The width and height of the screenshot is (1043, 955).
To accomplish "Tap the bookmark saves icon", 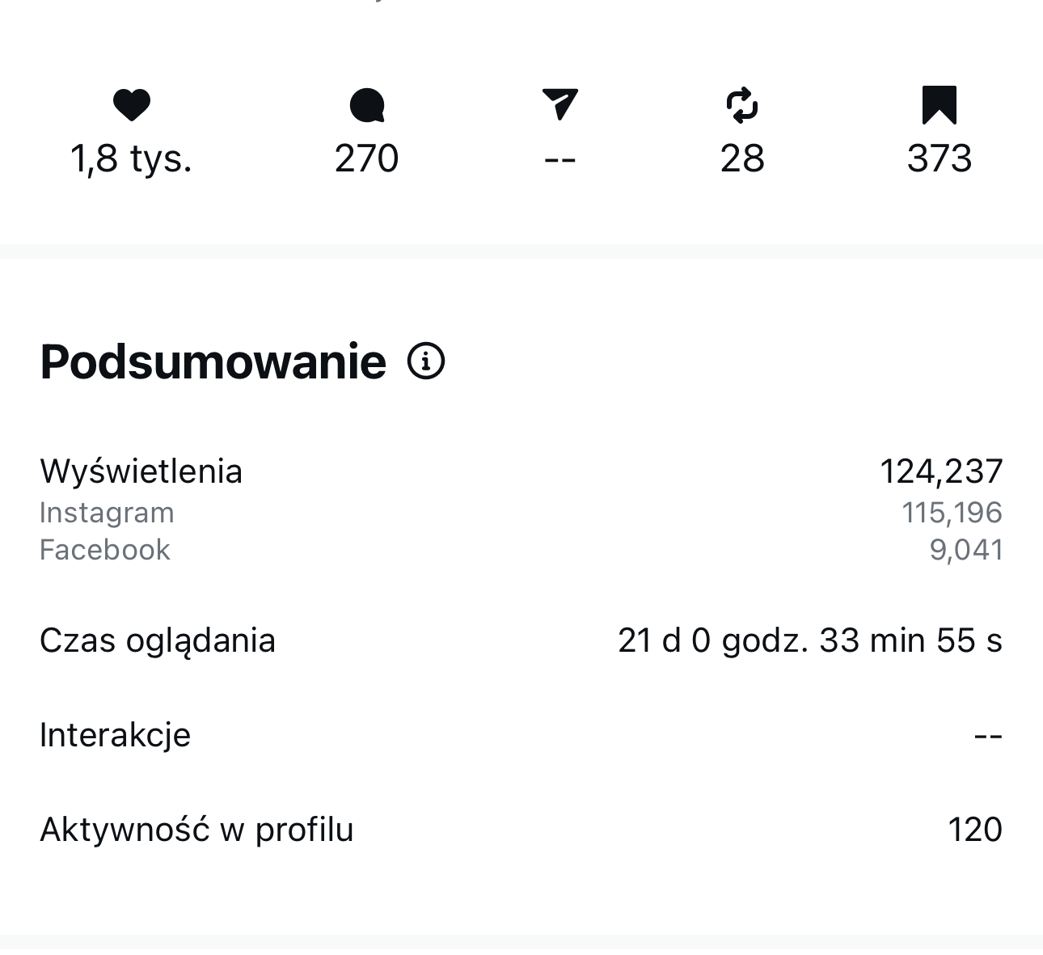I will 939,105.
